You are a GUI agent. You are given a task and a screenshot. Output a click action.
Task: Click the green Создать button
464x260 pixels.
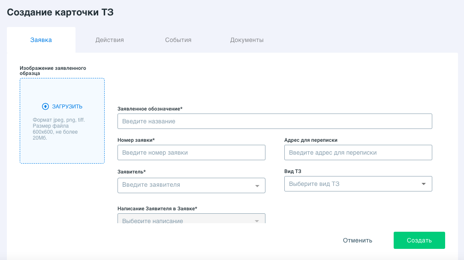click(419, 240)
